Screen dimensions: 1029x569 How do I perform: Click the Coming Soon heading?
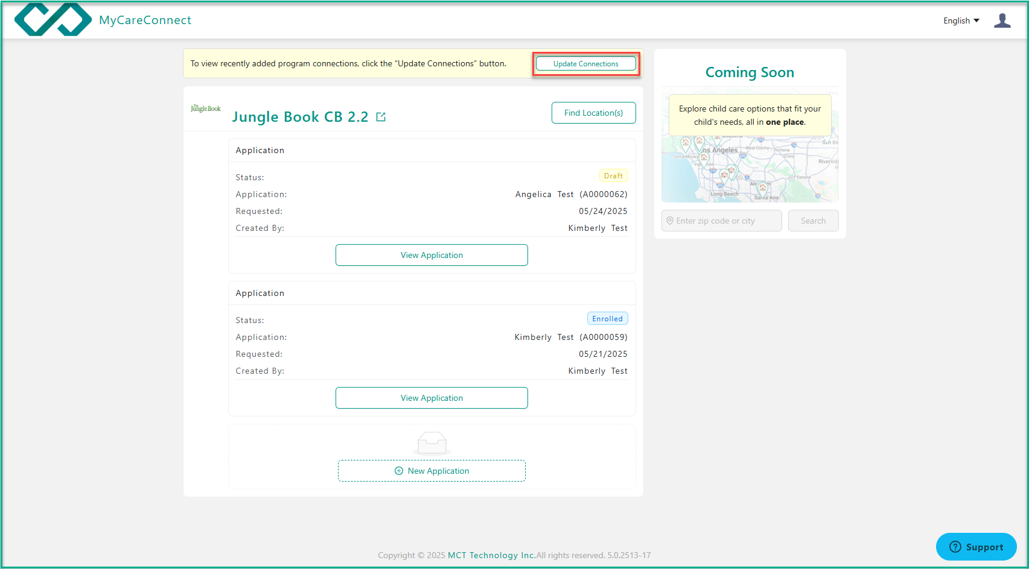pyautogui.click(x=750, y=72)
